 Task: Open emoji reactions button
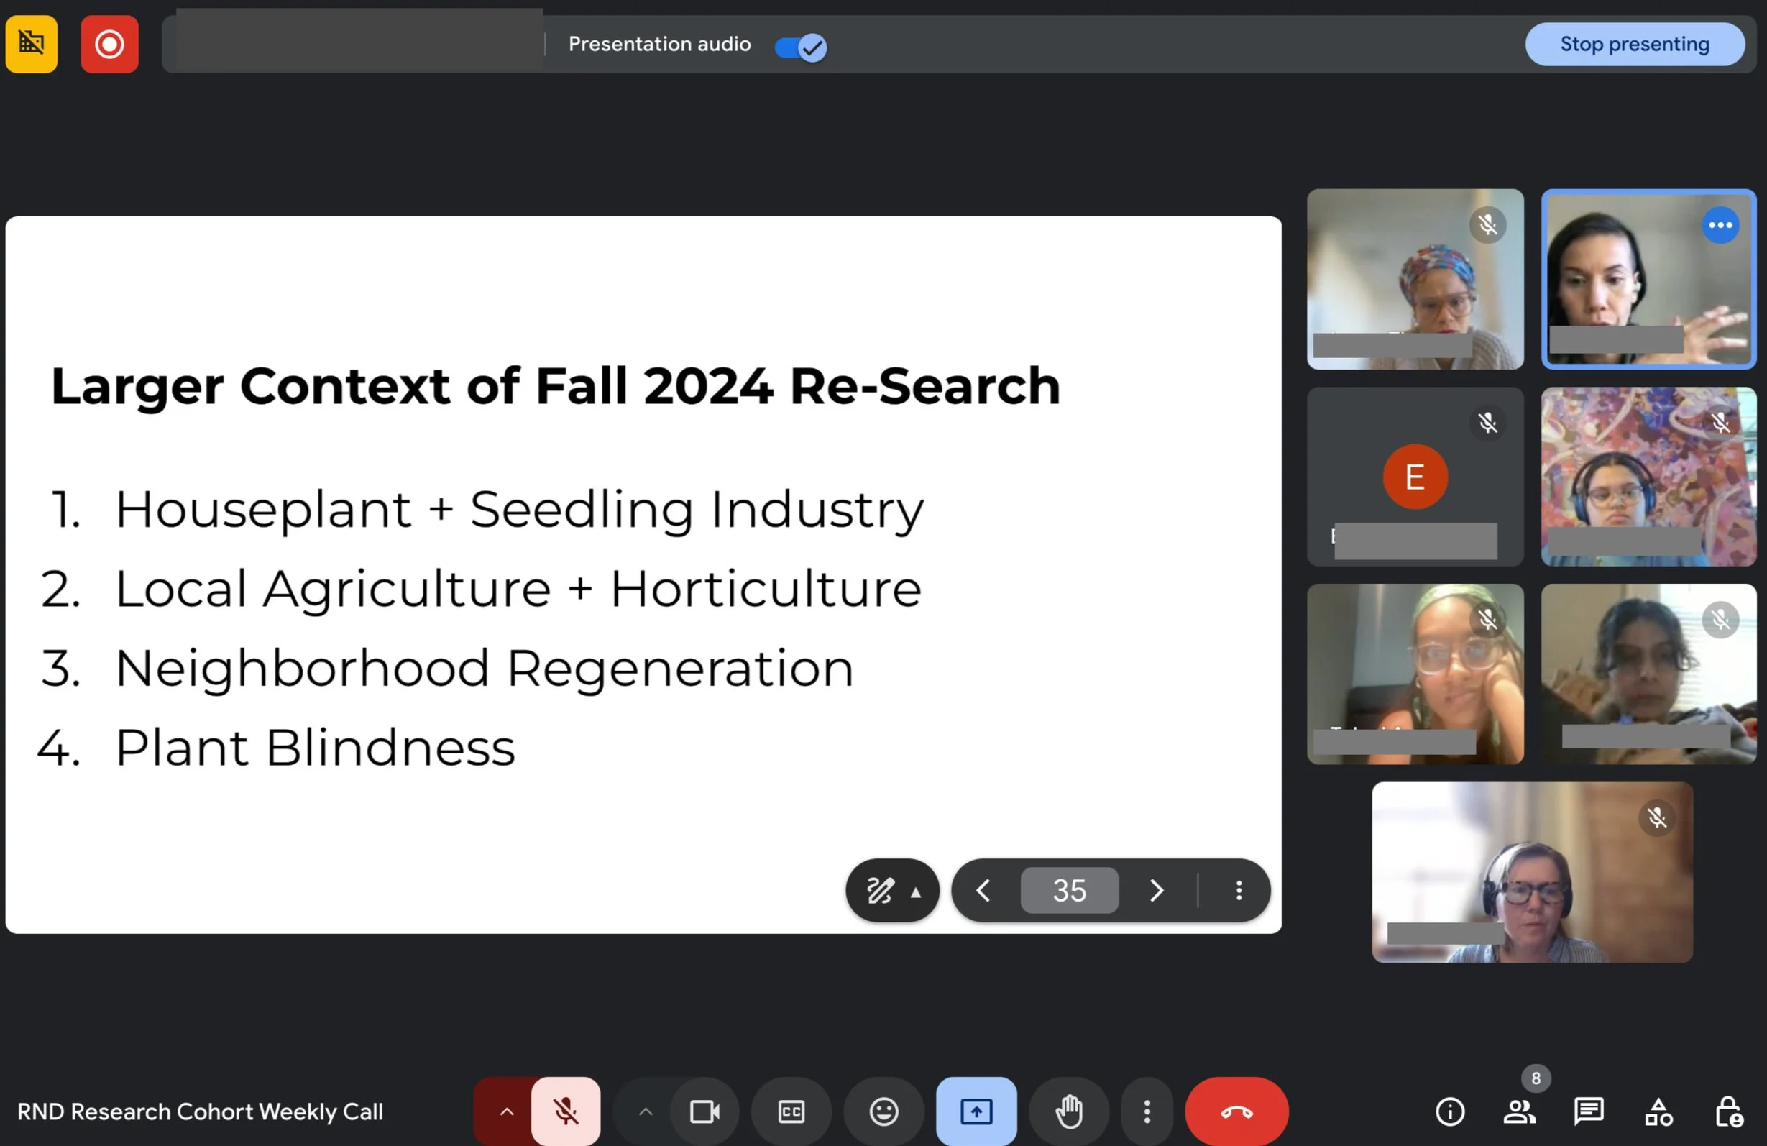(x=883, y=1111)
